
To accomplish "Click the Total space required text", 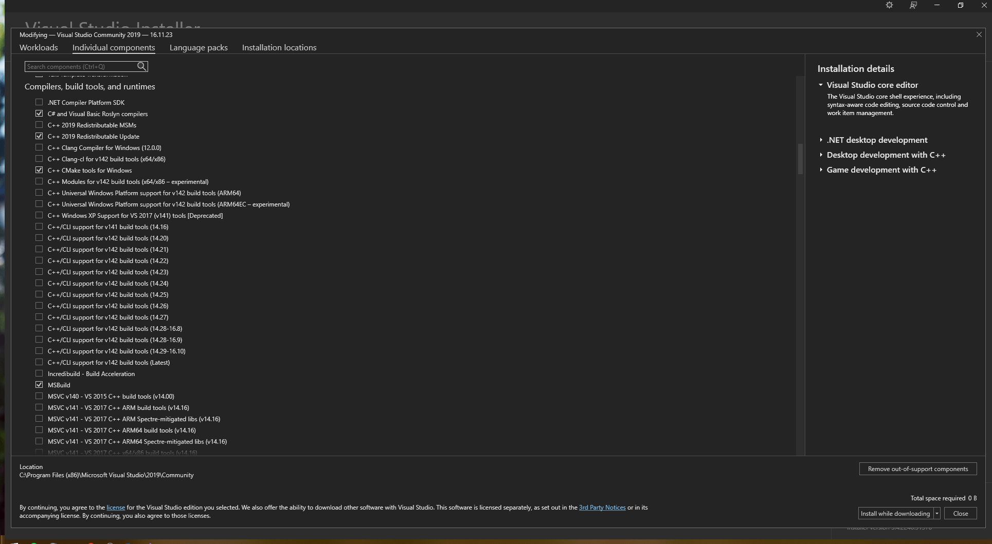I will coord(943,498).
